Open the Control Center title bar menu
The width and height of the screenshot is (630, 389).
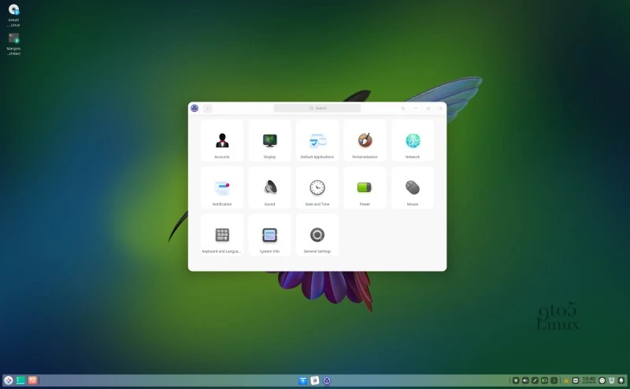pyautogui.click(x=403, y=108)
